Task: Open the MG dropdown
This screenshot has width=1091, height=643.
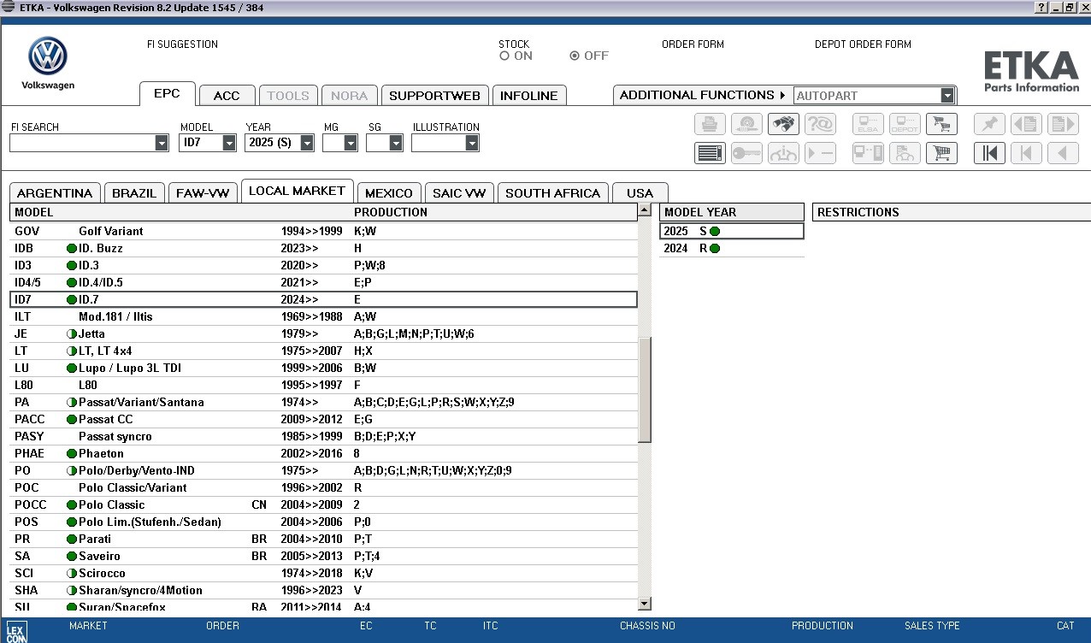Action: [351, 143]
